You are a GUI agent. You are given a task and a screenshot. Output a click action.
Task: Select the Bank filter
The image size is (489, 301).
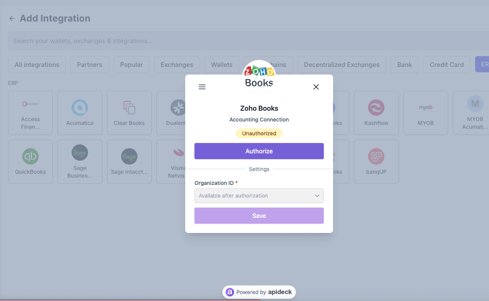[405, 65]
